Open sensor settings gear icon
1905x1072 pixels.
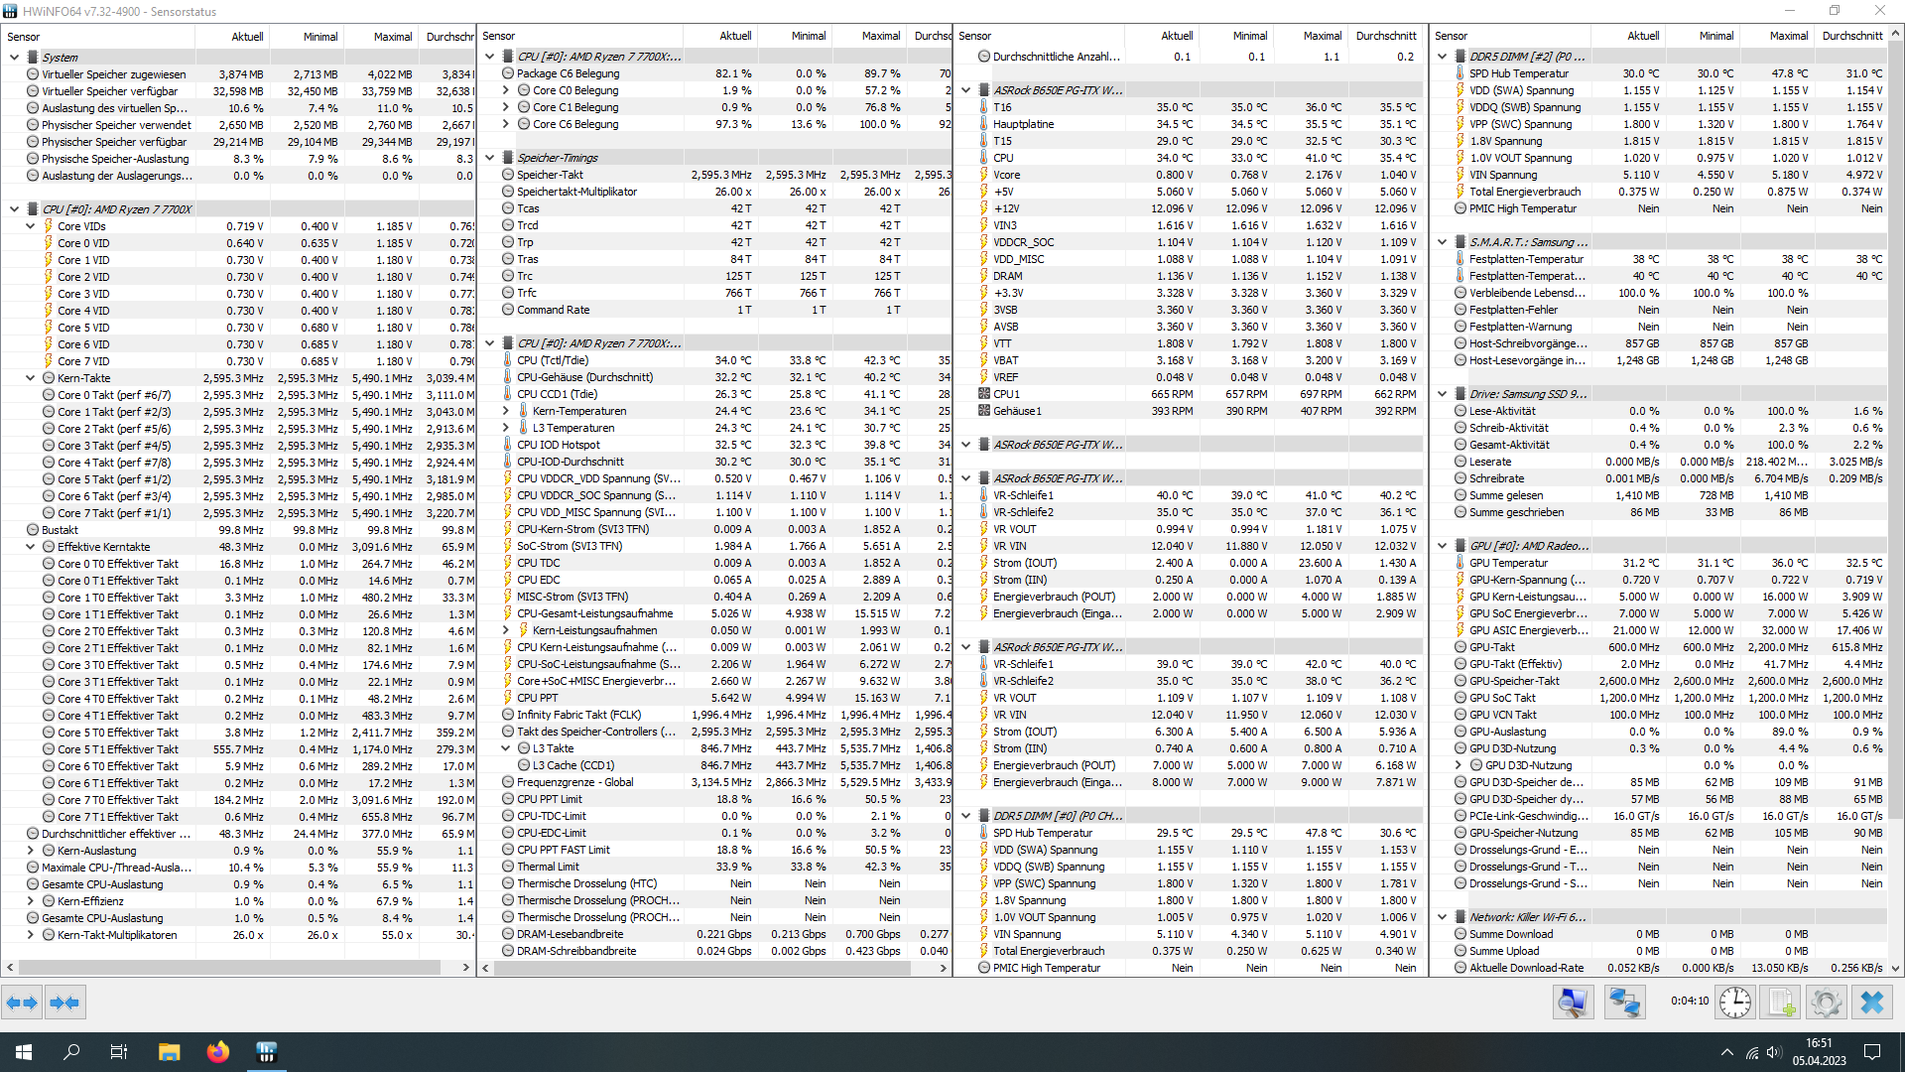(x=1826, y=1003)
